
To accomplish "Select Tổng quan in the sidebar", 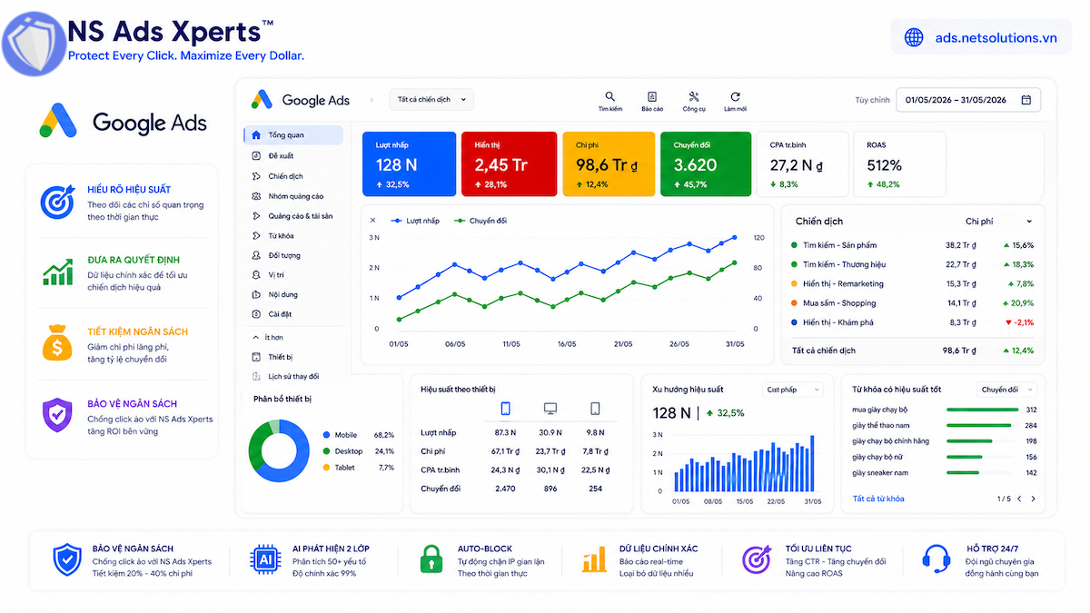I will pyautogui.click(x=293, y=135).
